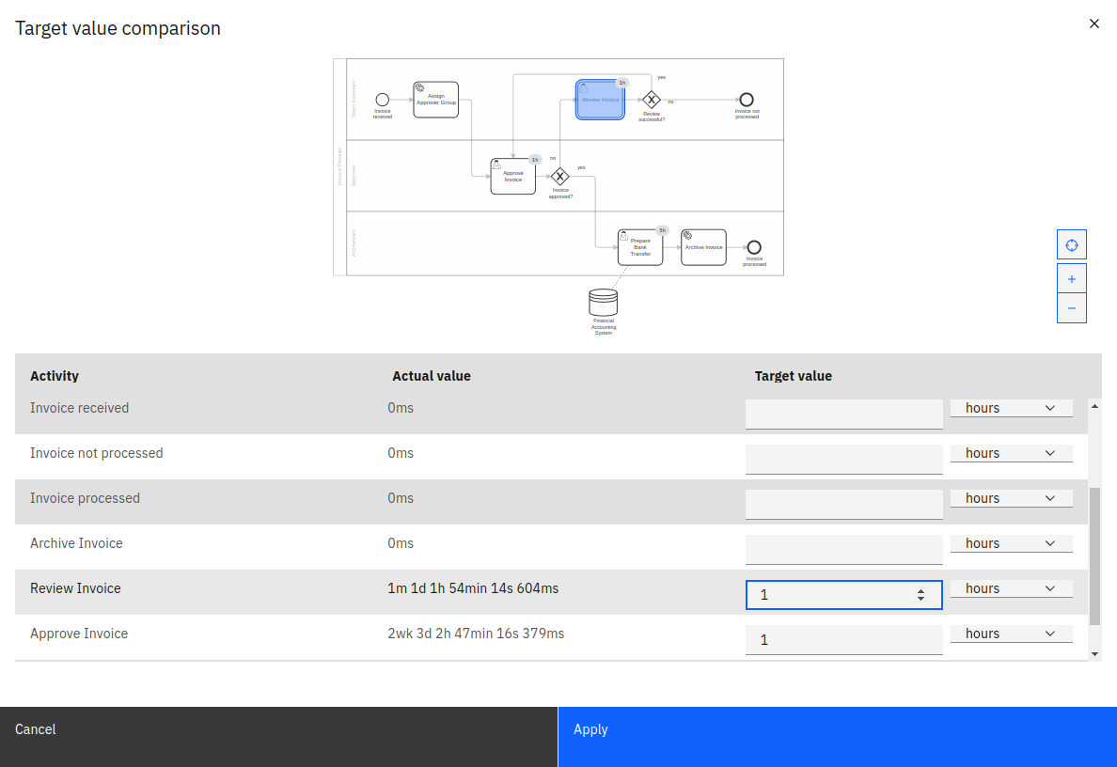Click the 1h timer badge on Review Invoice

(x=621, y=82)
